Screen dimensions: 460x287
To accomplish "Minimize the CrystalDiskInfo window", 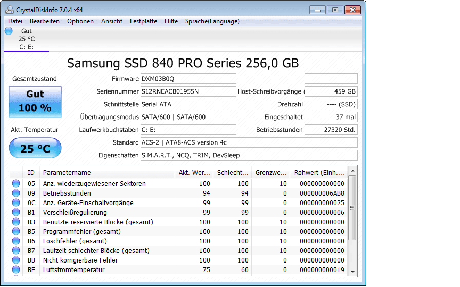I will tap(317, 10).
